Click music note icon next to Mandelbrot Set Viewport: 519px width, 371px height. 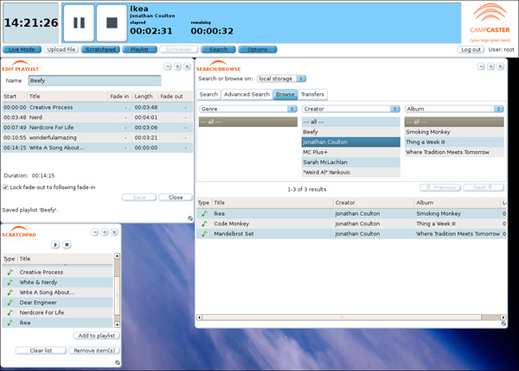(204, 234)
